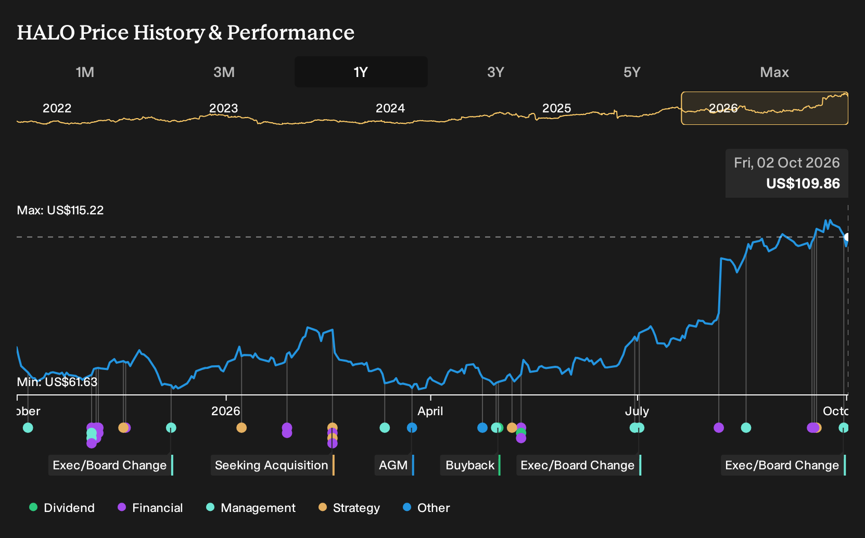Open the Exec/Board Change label before 2026

click(110, 465)
